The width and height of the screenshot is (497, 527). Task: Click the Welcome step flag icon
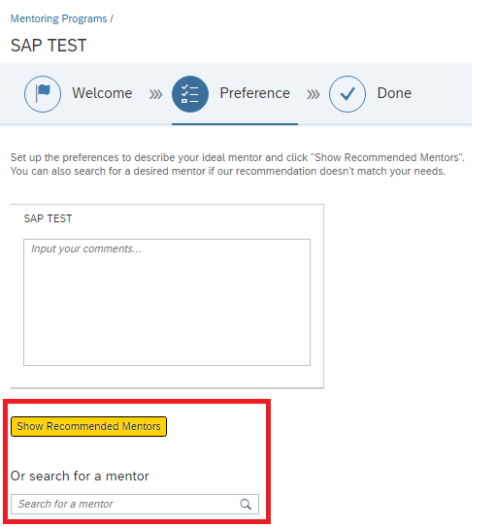tap(43, 94)
